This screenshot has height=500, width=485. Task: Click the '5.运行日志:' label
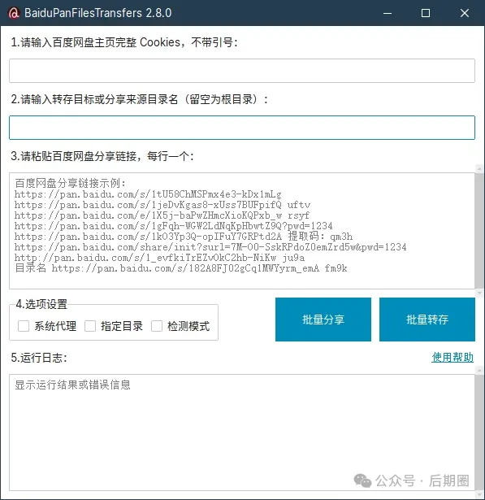[39, 358]
